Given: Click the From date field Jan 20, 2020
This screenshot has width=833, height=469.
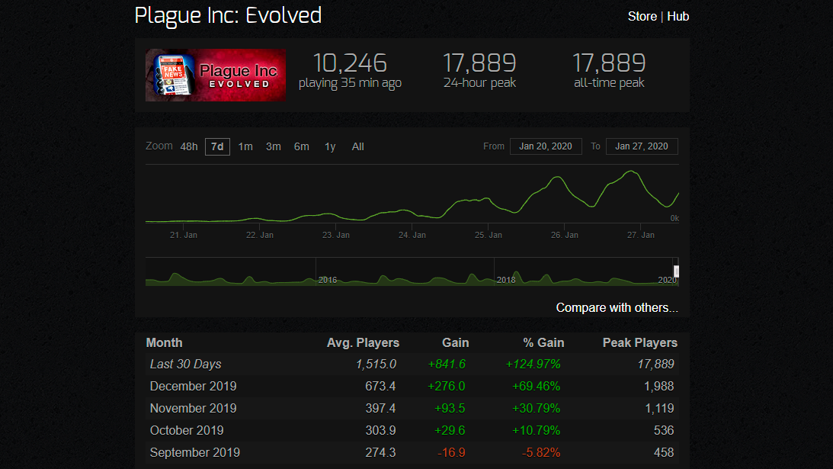Looking at the screenshot, I should (x=546, y=146).
